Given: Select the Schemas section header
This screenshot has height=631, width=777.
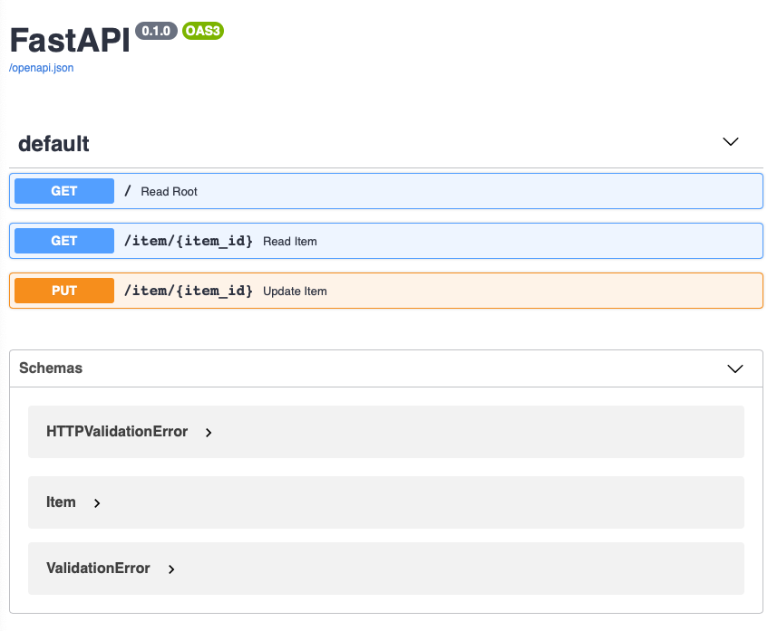Looking at the screenshot, I should point(50,368).
